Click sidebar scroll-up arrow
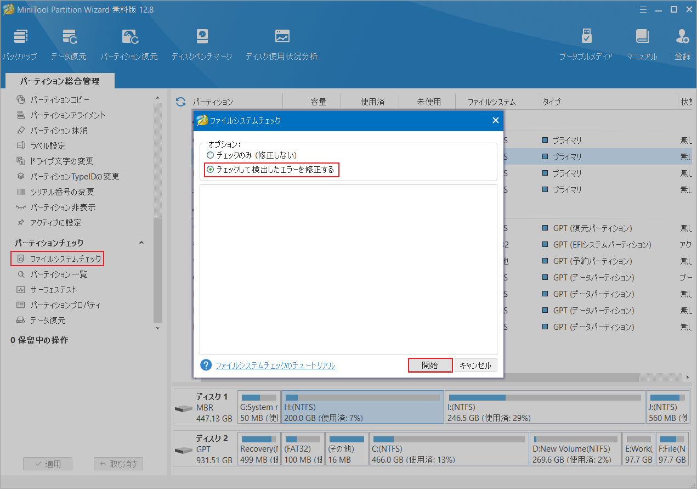697x489 pixels. pyautogui.click(x=158, y=98)
